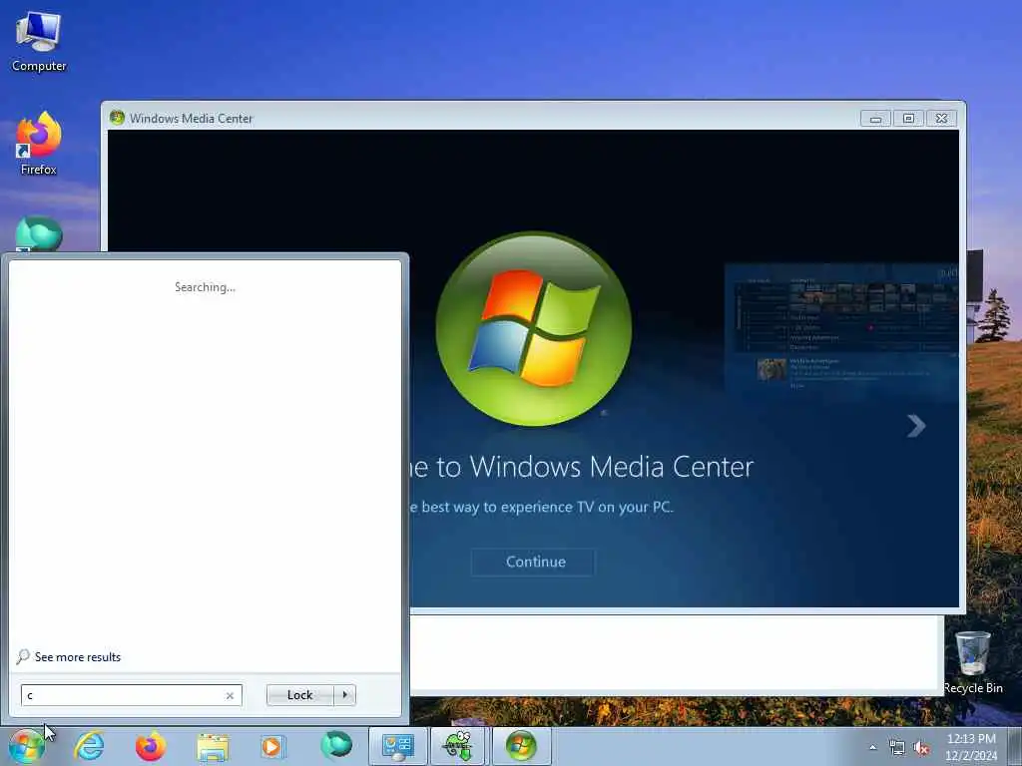Clear the search box with X
Screen dimensions: 1022x766
230,695
